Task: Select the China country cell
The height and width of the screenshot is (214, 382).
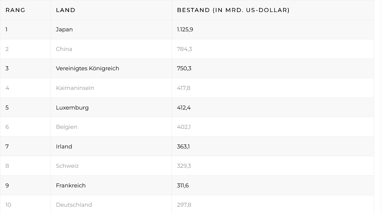Action: [64, 49]
